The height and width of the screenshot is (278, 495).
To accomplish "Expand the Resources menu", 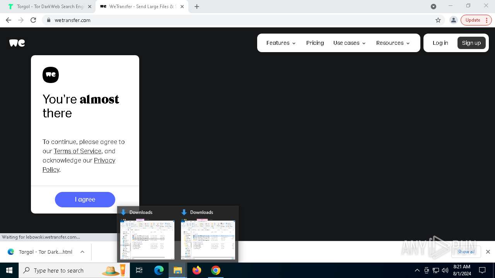I will (x=393, y=43).
